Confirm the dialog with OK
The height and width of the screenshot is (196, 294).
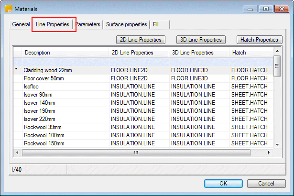pyautogui.click(x=223, y=184)
